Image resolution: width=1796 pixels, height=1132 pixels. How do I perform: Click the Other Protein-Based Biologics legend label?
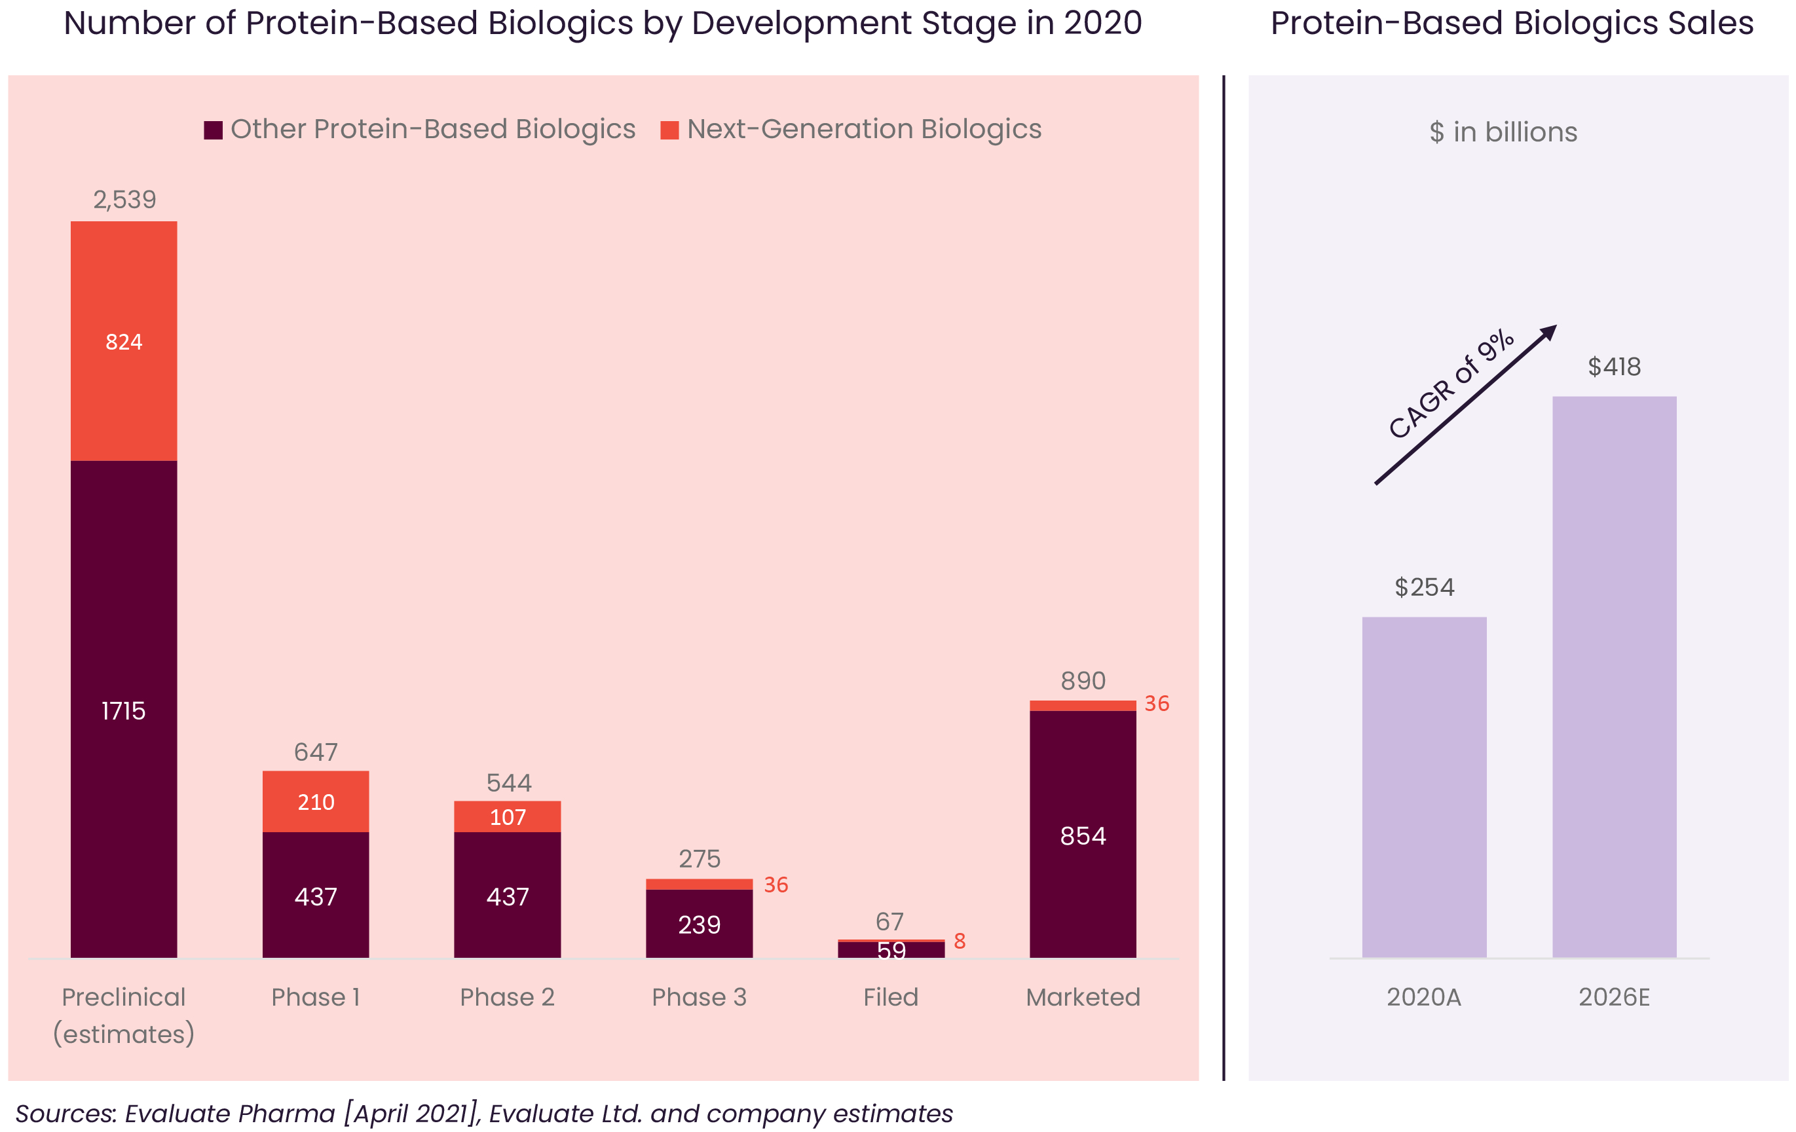(432, 129)
